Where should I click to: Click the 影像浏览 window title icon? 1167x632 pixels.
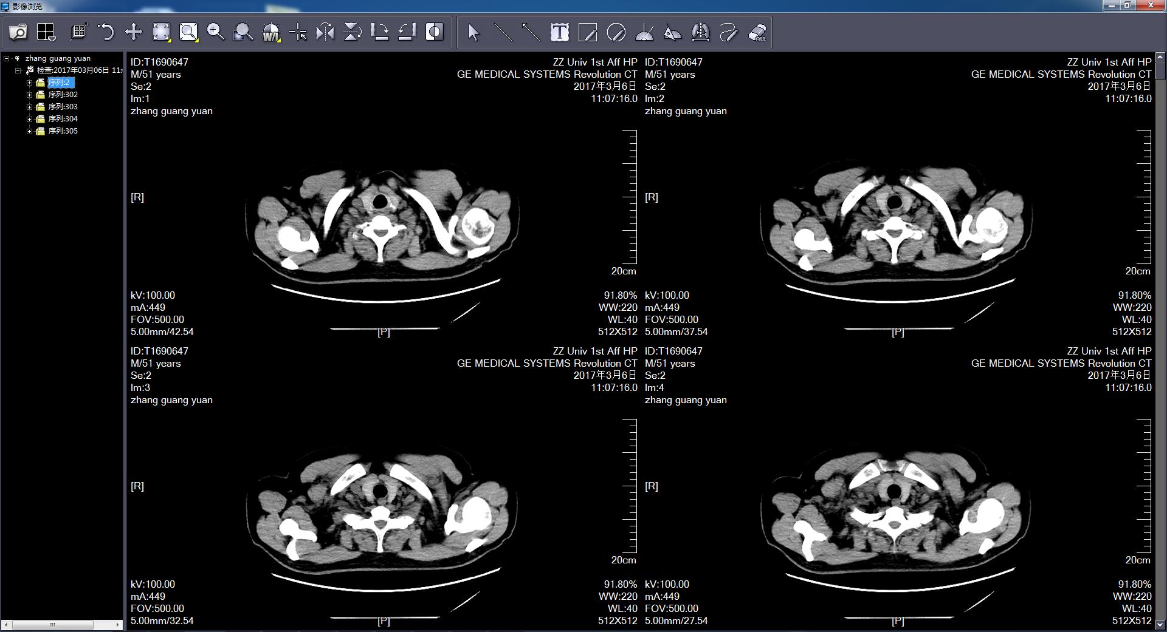click(5, 6)
